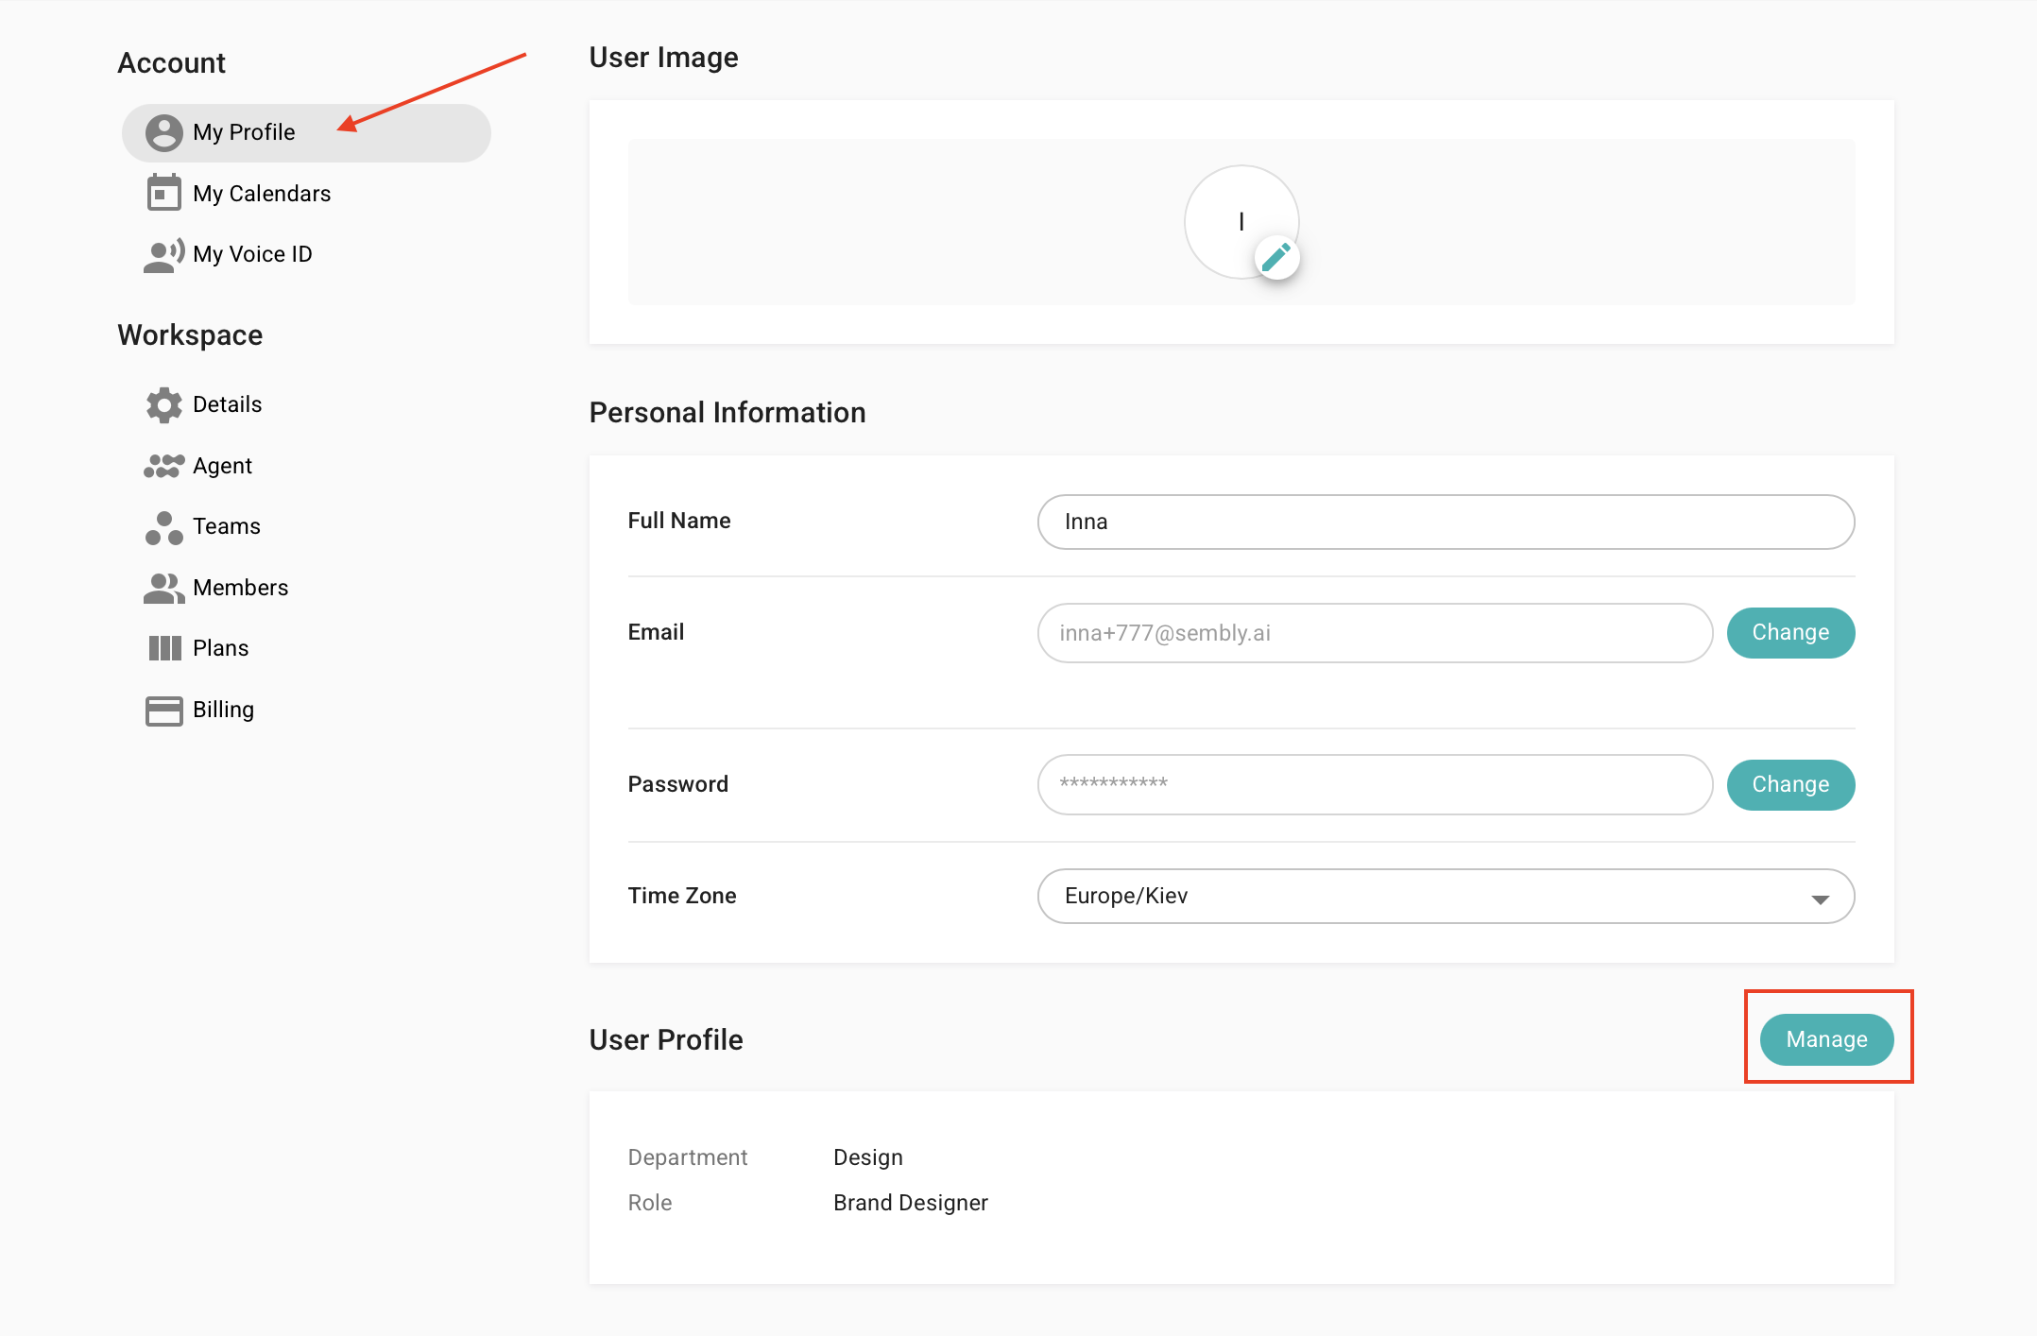2037x1336 pixels.
Task: Switch to the Plans section
Action: point(220,647)
